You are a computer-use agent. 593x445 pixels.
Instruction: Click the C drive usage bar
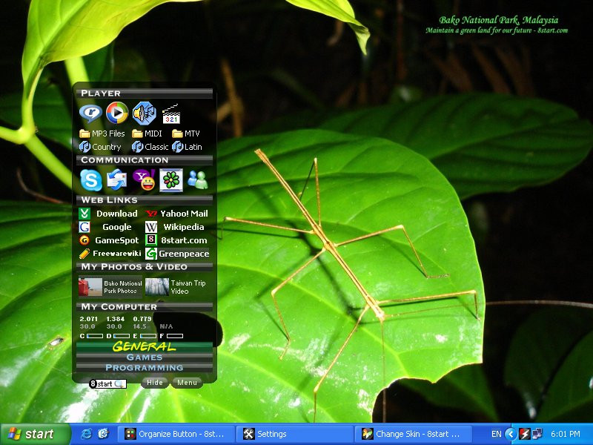coord(95,336)
